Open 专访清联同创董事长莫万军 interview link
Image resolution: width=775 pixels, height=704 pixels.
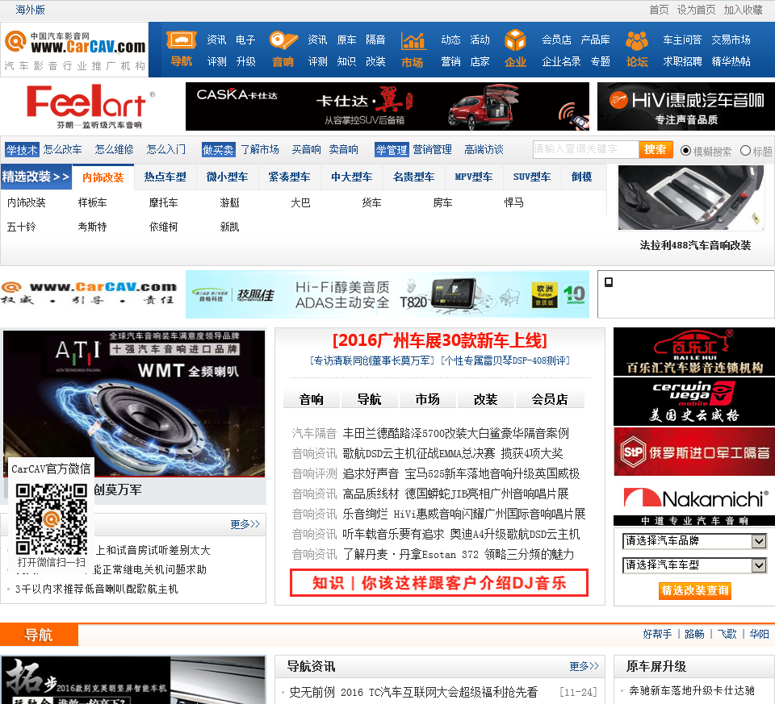point(372,361)
